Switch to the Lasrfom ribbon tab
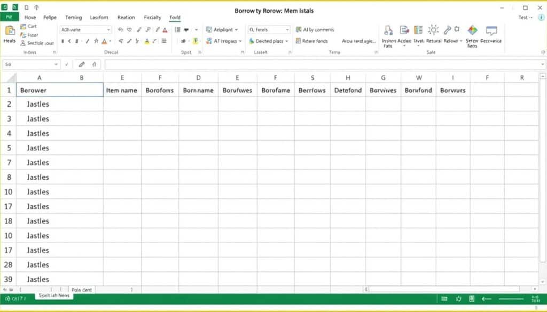Viewport: 547px width, 312px height. pyautogui.click(x=99, y=18)
